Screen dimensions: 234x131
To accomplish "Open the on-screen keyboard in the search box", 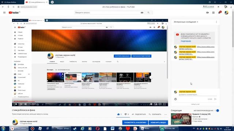I will pyautogui.click(x=142, y=13).
